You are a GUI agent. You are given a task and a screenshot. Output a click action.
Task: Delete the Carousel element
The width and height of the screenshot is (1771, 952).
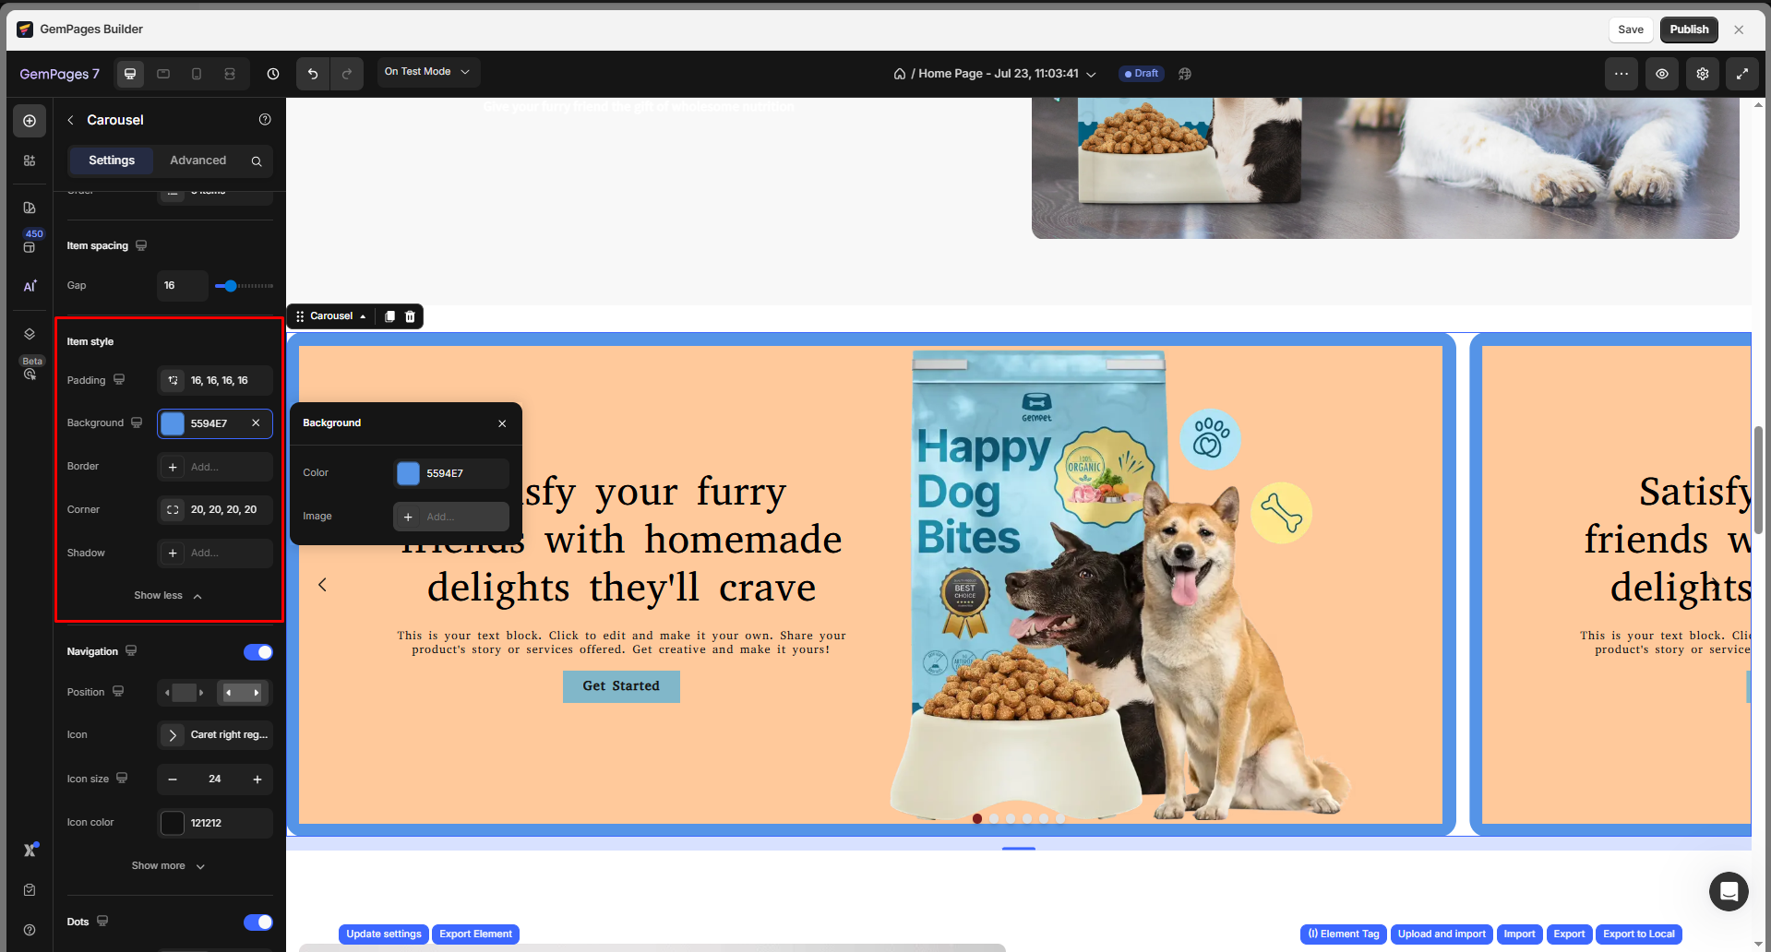pyautogui.click(x=411, y=316)
